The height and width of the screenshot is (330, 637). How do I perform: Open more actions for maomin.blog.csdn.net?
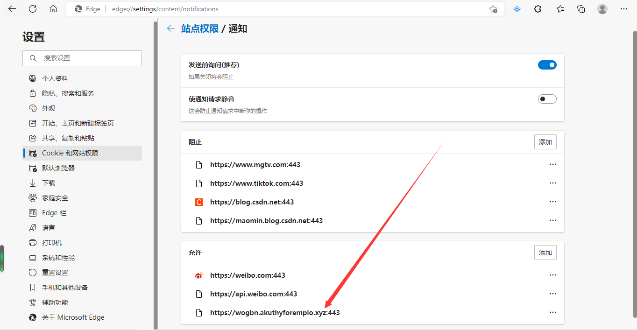[553, 220]
